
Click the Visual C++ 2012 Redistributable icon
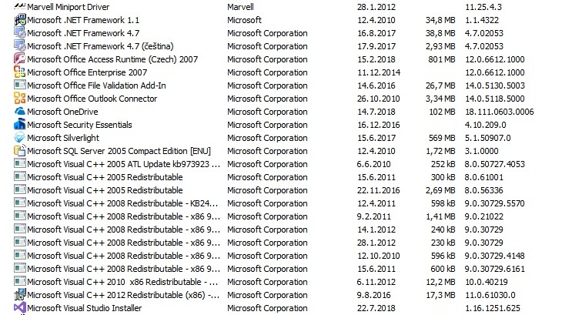pos(20,295)
